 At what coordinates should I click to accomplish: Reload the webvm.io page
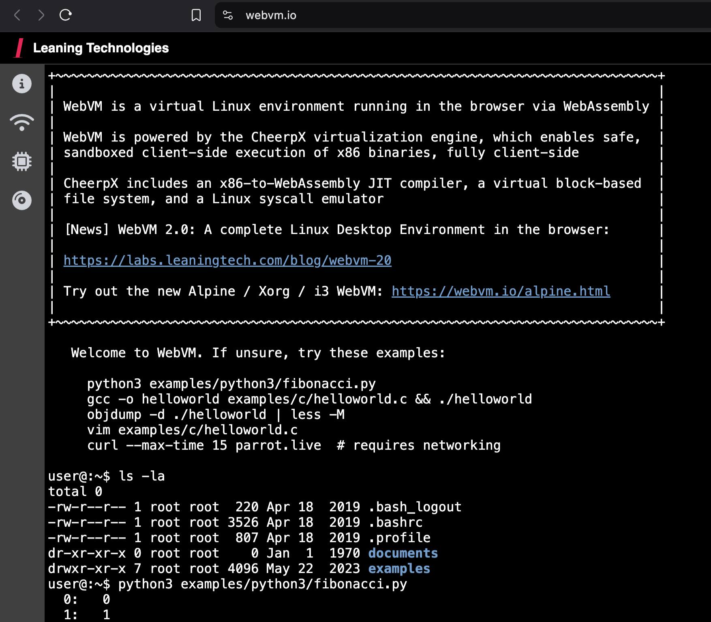pos(65,15)
